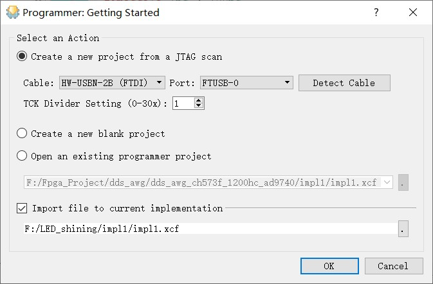Click the F:/LED_shining/impl1/impl1.xcf path field
The height and width of the screenshot is (284, 433).
210,229
